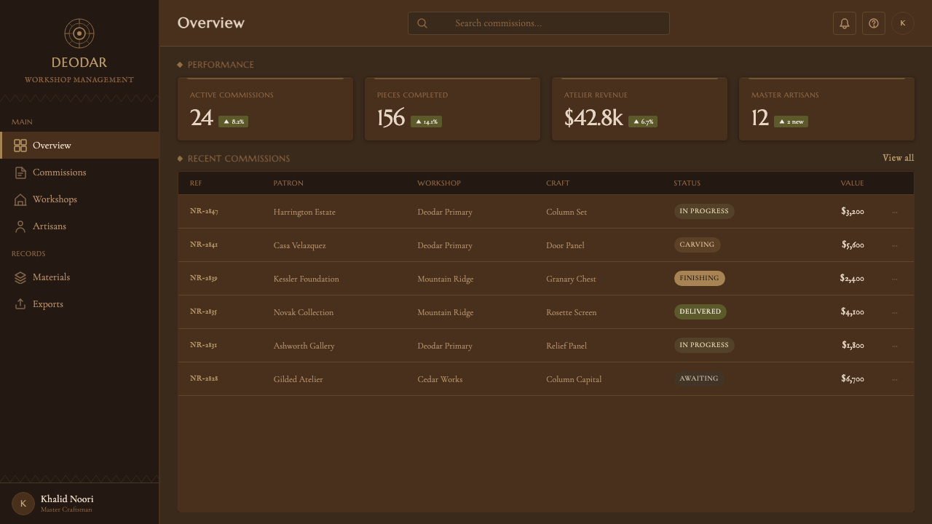Open the Commissions section
The width and height of the screenshot is (932, 524).
click(x=79, y=172)
